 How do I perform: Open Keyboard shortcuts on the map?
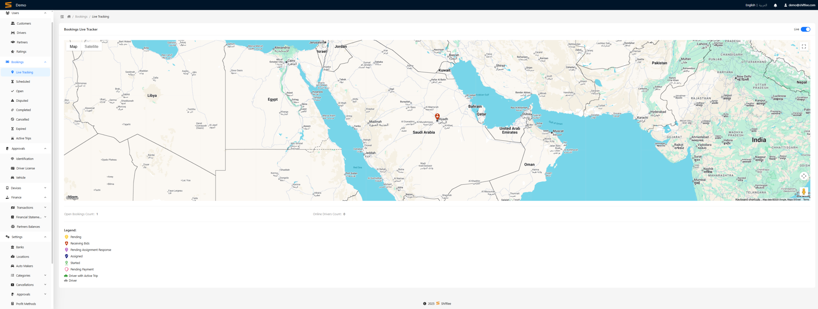click(x=747, y=200)
